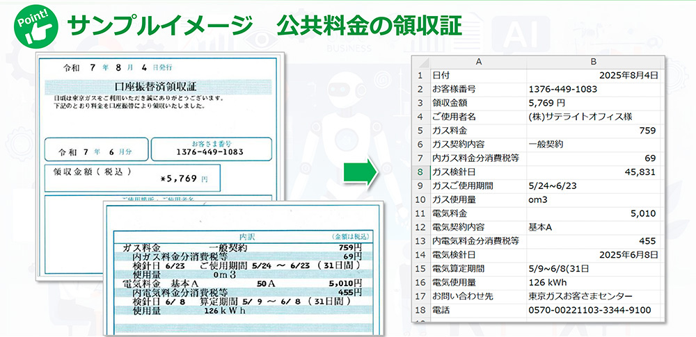
Task: Select row 18 header
Action: [420, 311]
